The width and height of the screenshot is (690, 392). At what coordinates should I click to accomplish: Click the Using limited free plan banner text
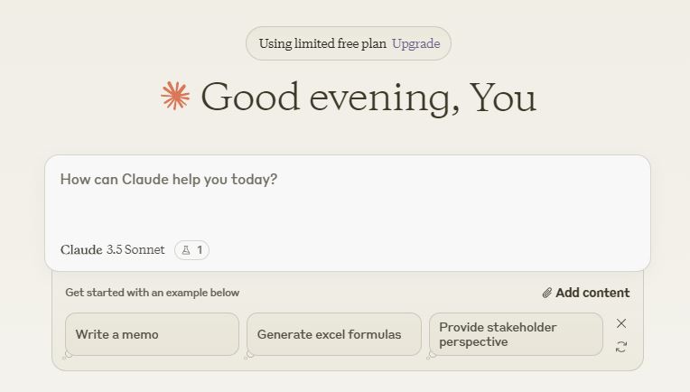pos(322,43)
